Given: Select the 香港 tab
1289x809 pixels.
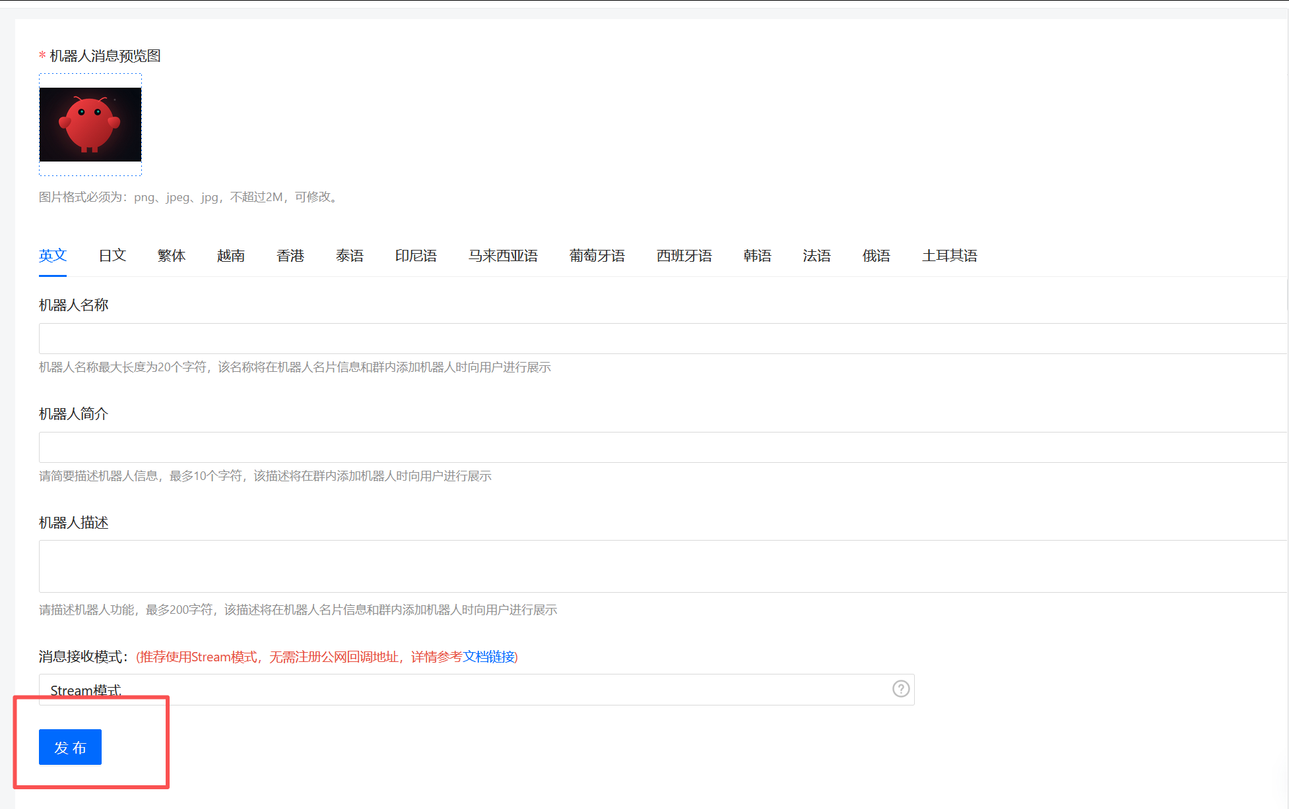Looking at the screenshot, I should click(290, 256).
